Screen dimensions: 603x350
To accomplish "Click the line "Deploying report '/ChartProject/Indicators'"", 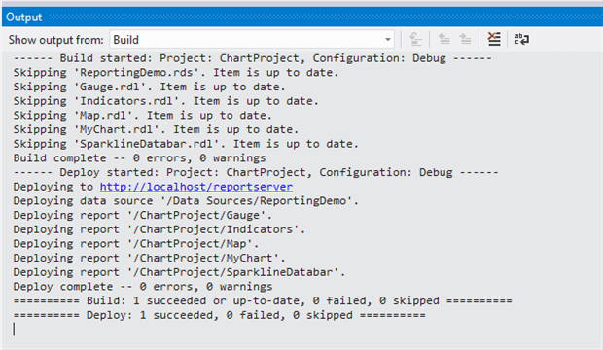I will 160,229.
